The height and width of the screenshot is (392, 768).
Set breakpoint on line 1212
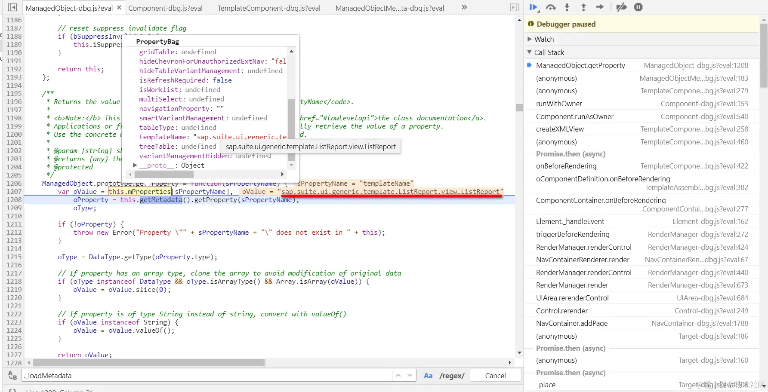(x=14, y=233)
